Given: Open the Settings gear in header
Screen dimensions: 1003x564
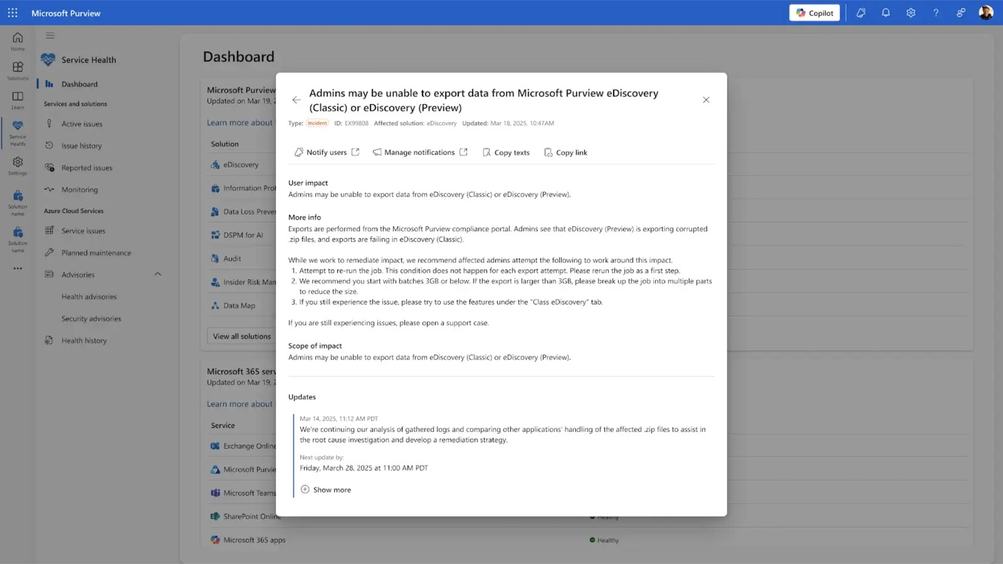Looking at the screenshot, I should 911,13.
